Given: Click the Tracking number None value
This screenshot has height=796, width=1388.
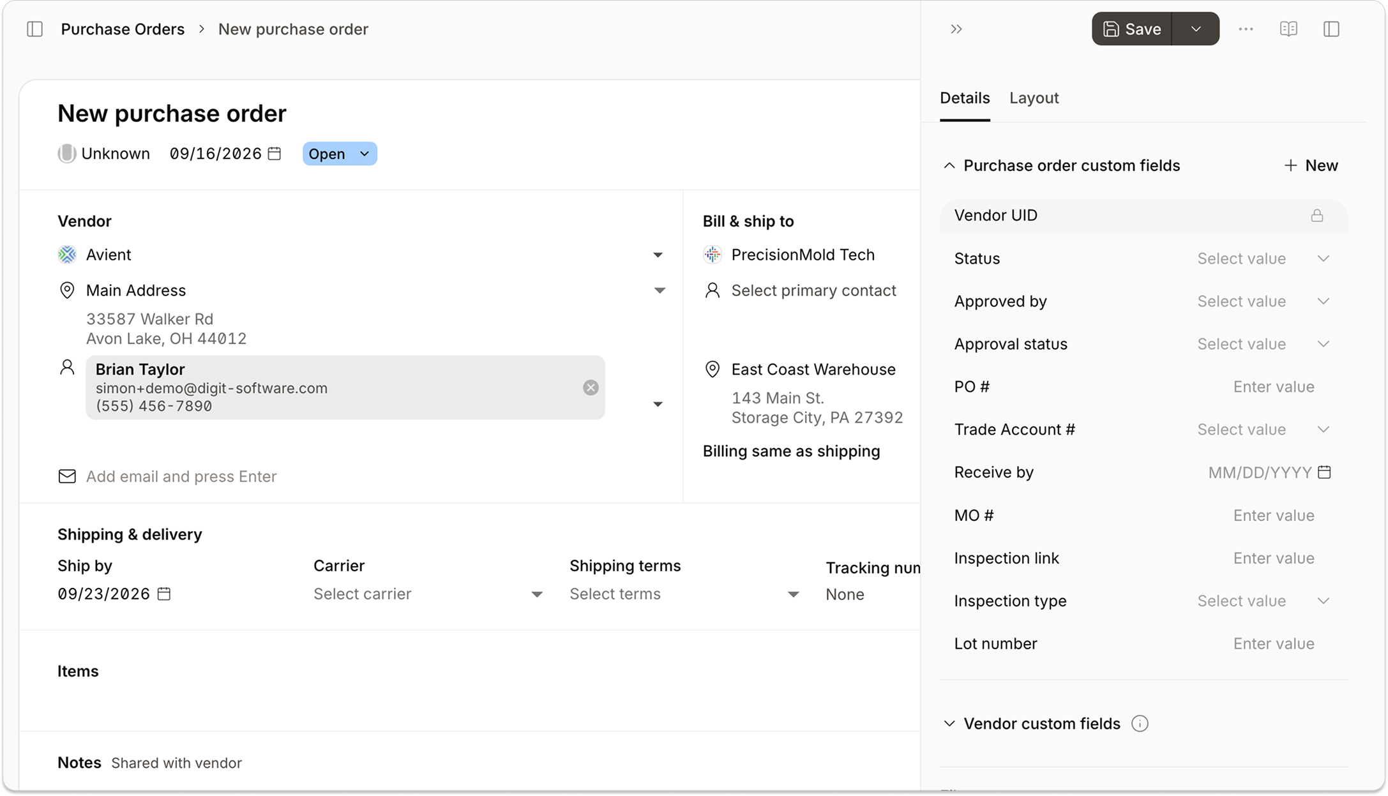Looking at the screenshot, I should (x=845, y=594).
